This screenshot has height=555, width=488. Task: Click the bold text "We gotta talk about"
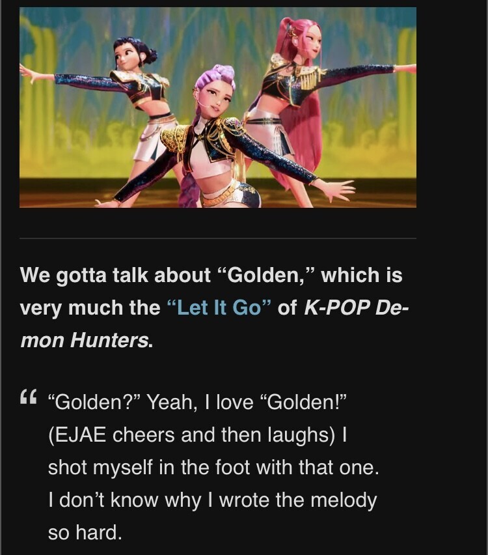pos(115,275)
